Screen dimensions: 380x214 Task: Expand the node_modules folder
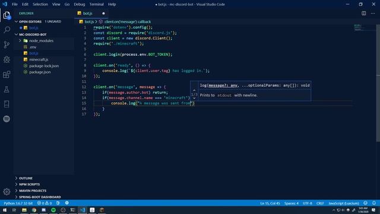(20, 41)
